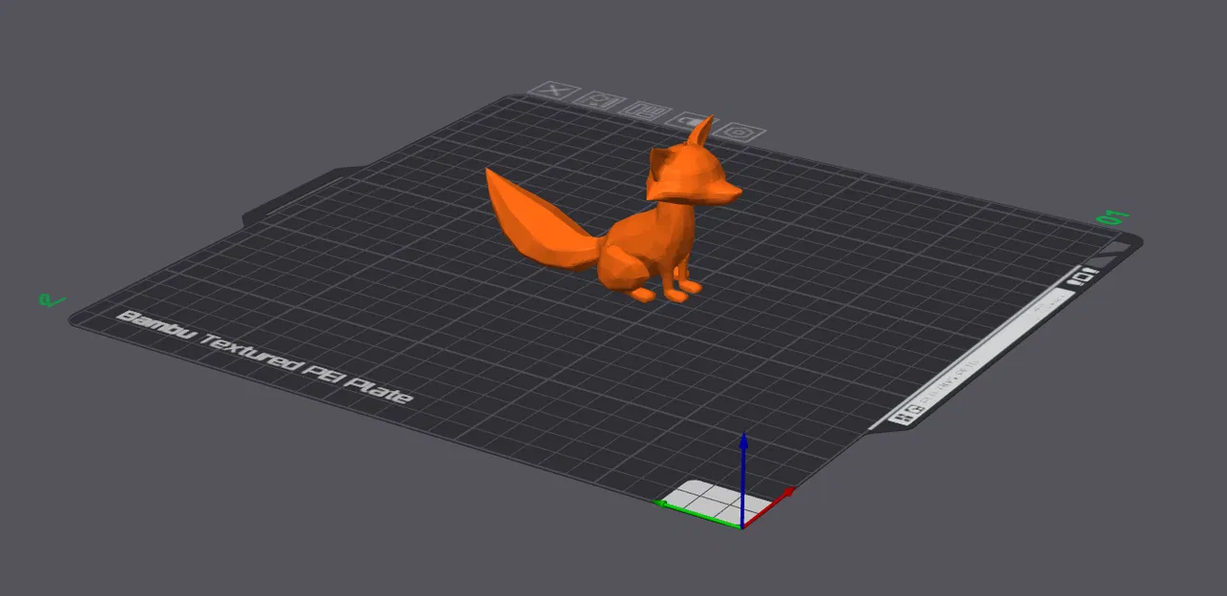Click the green label on the left plate edge
Screen dimensions: 1227x596
click(x=52, y=300)
